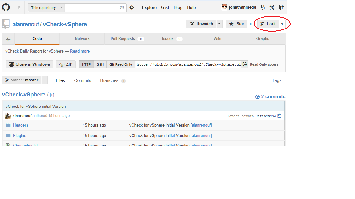The image size is (355, 199).
Task: Click the 'vCheck for vSphere initial Version' commit title
Action: click(x=36, y=107)
